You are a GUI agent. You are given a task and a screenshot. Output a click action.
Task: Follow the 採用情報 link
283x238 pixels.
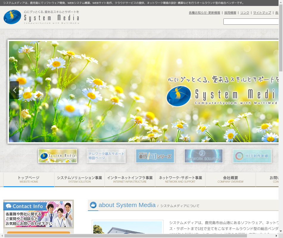pos(230,13)
